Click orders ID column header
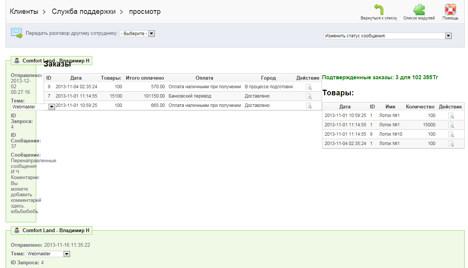The image size is (468, 268). (49, 78)
